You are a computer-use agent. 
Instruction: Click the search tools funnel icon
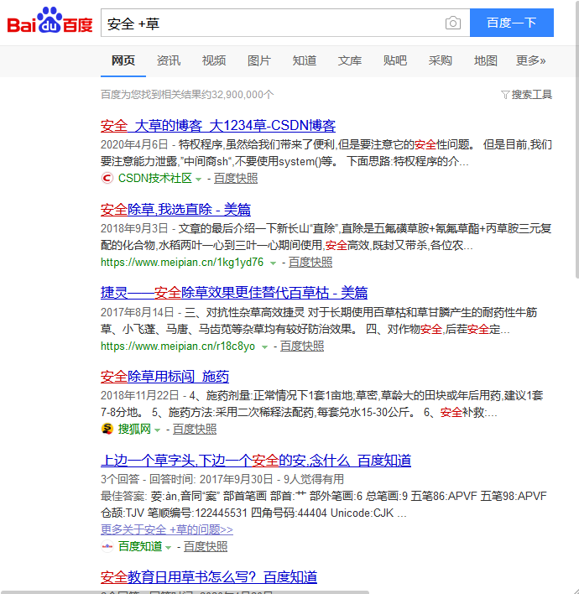[x=505, y=95]
